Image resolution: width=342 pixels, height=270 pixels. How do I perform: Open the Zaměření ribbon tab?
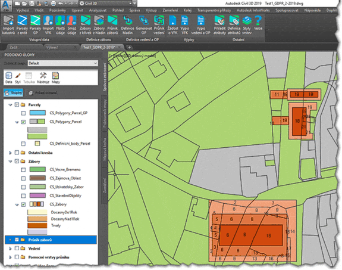170,10
